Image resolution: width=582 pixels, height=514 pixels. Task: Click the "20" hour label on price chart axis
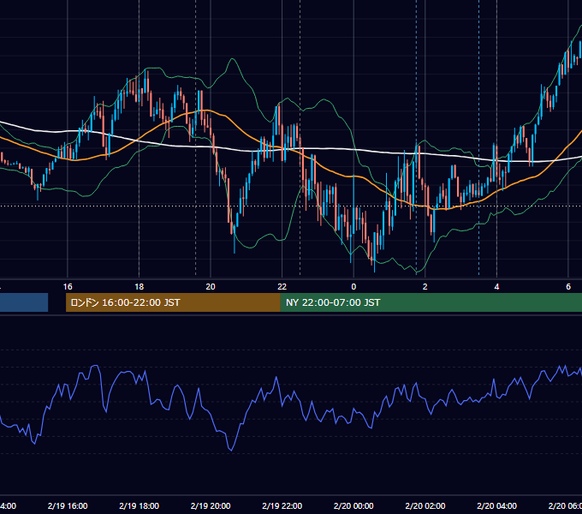point(211,287)
